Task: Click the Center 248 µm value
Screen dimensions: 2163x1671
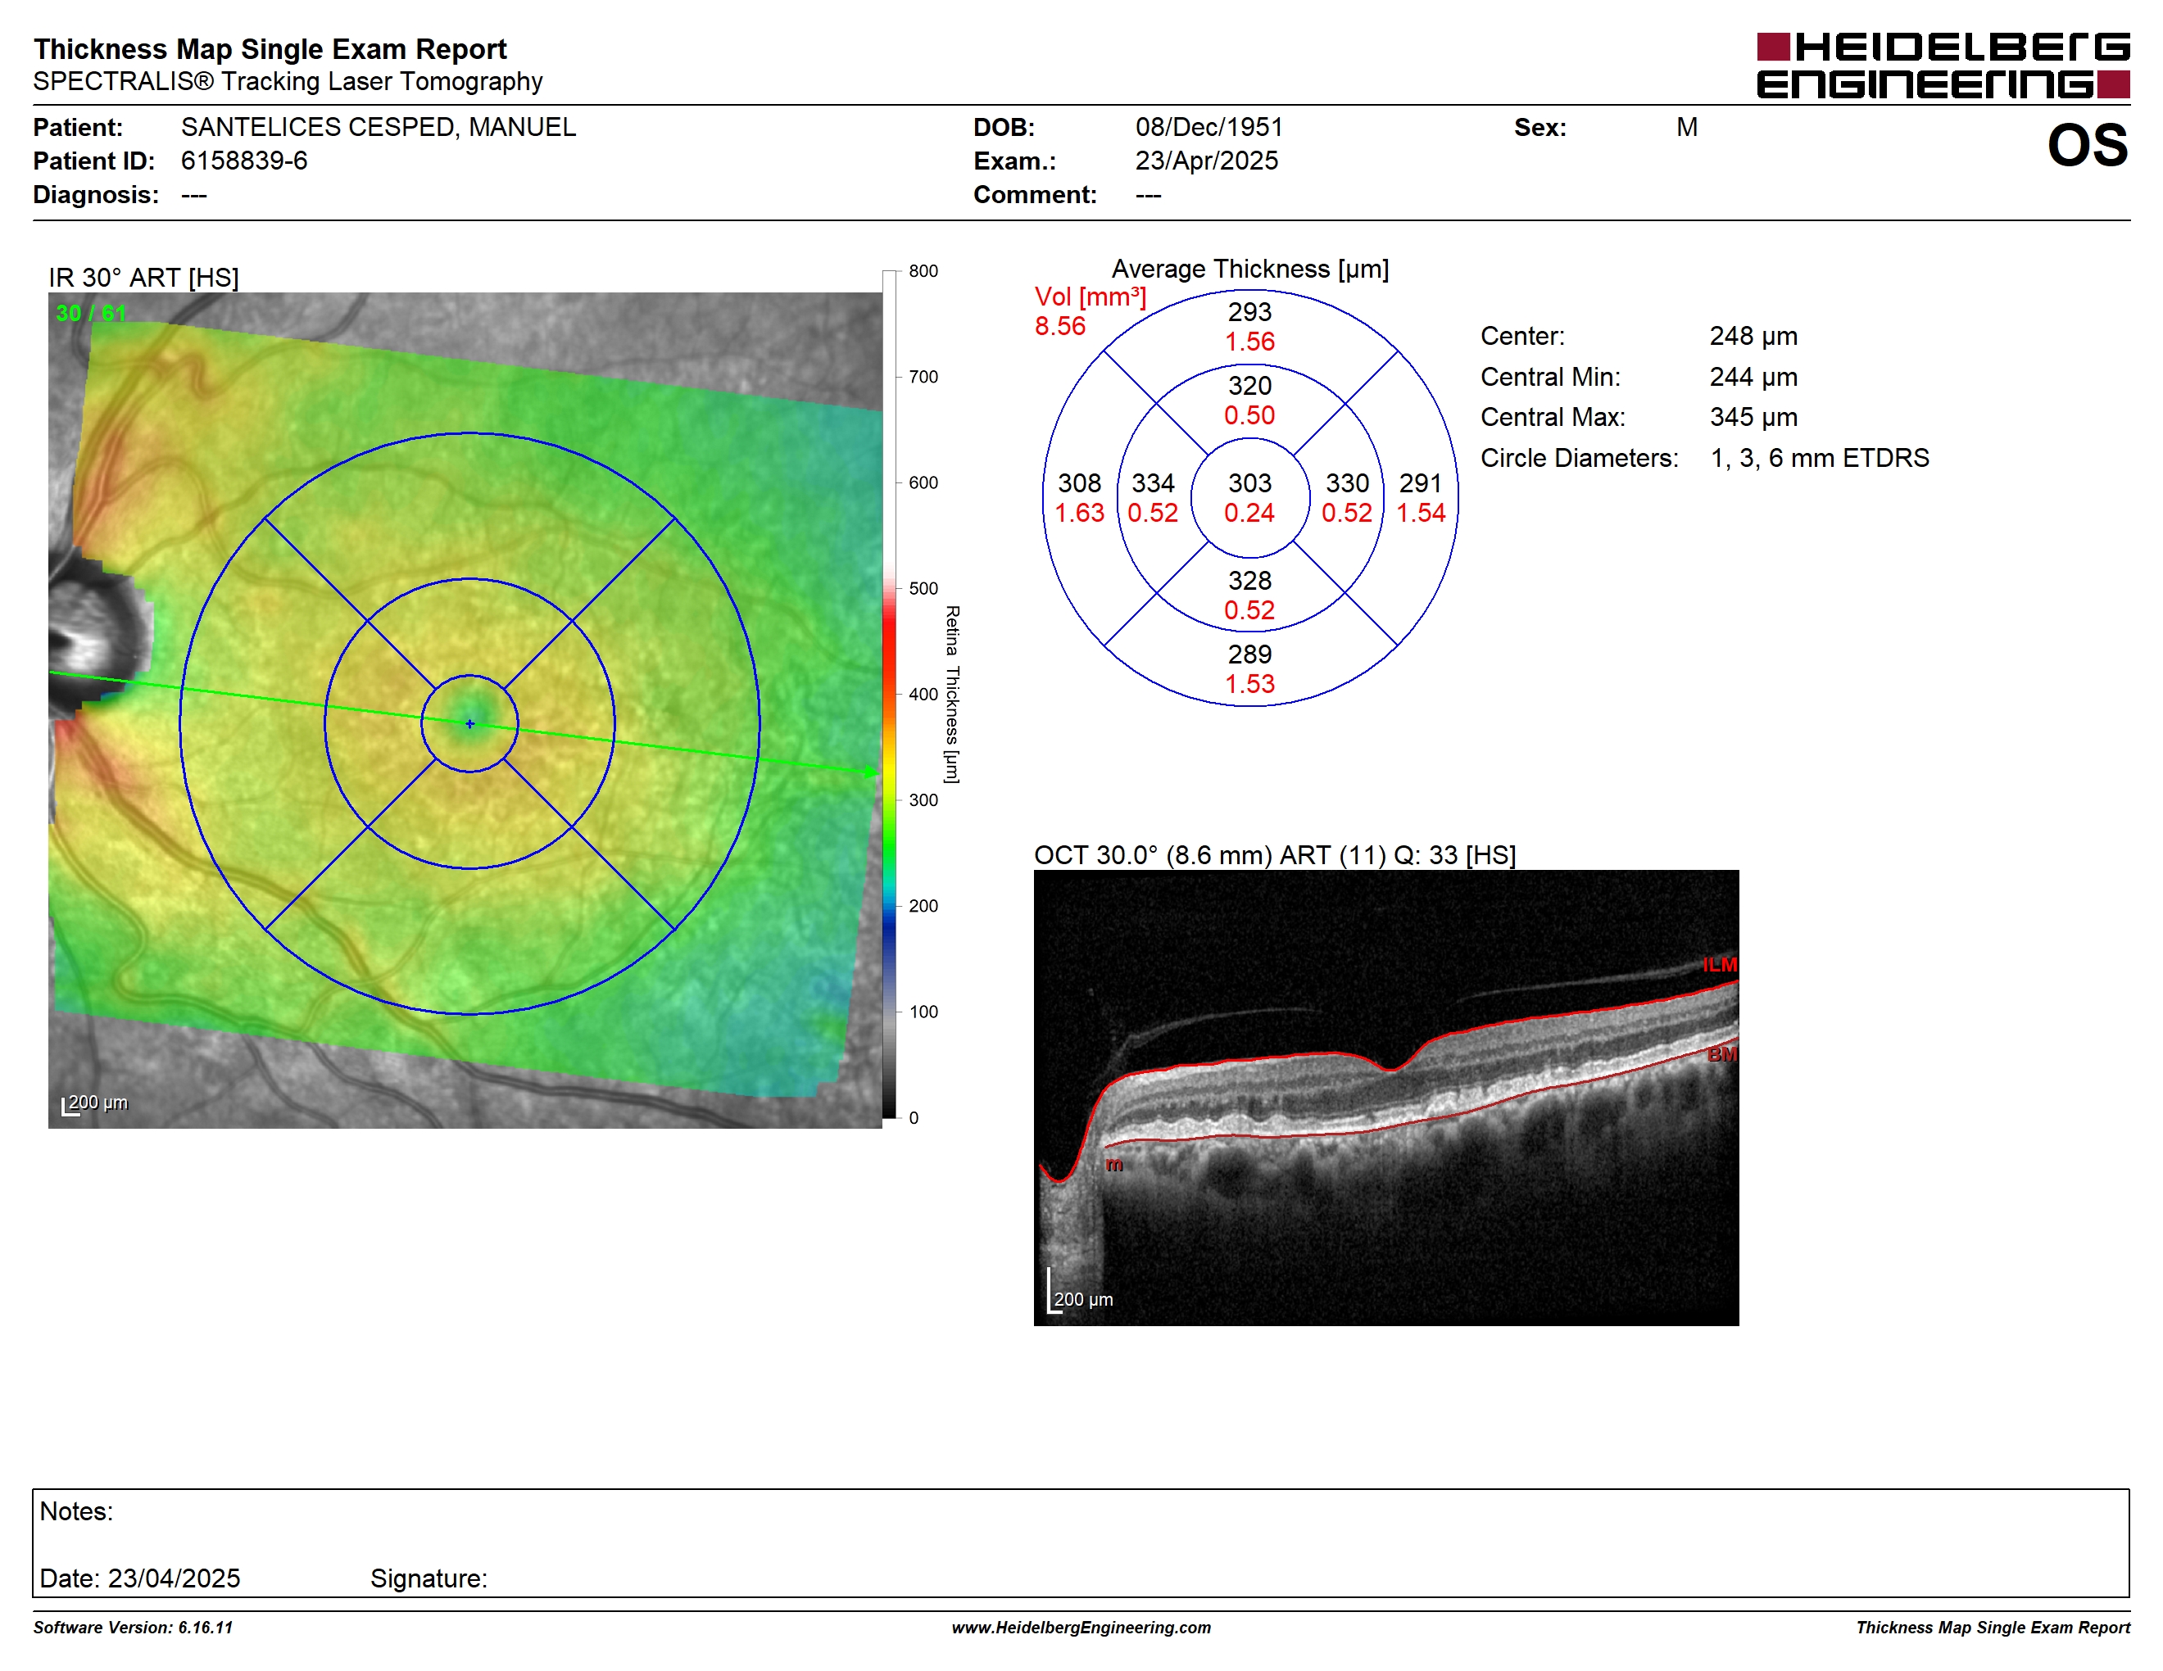Action: pyautogui.click(x=1753, y=337)
